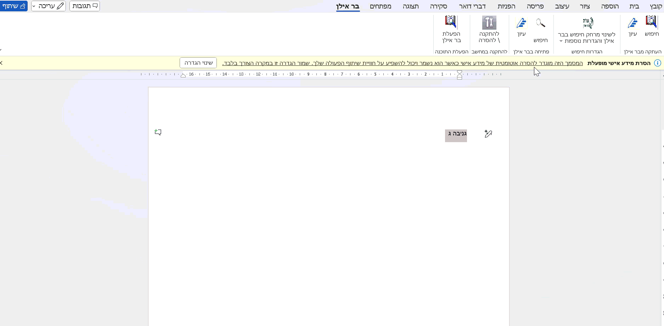Click the highlighted text גניבה ג

(456, 134)
